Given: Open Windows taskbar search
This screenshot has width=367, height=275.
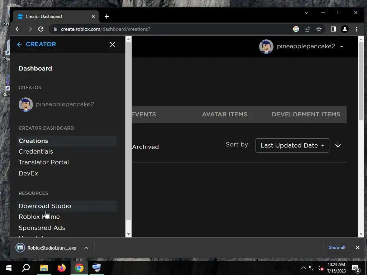Looking at the screenshot, I should coord(26,268).
